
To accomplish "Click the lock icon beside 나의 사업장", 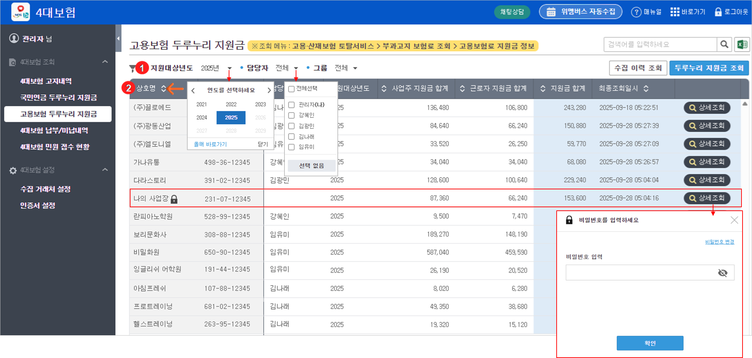I will [174, 199].
